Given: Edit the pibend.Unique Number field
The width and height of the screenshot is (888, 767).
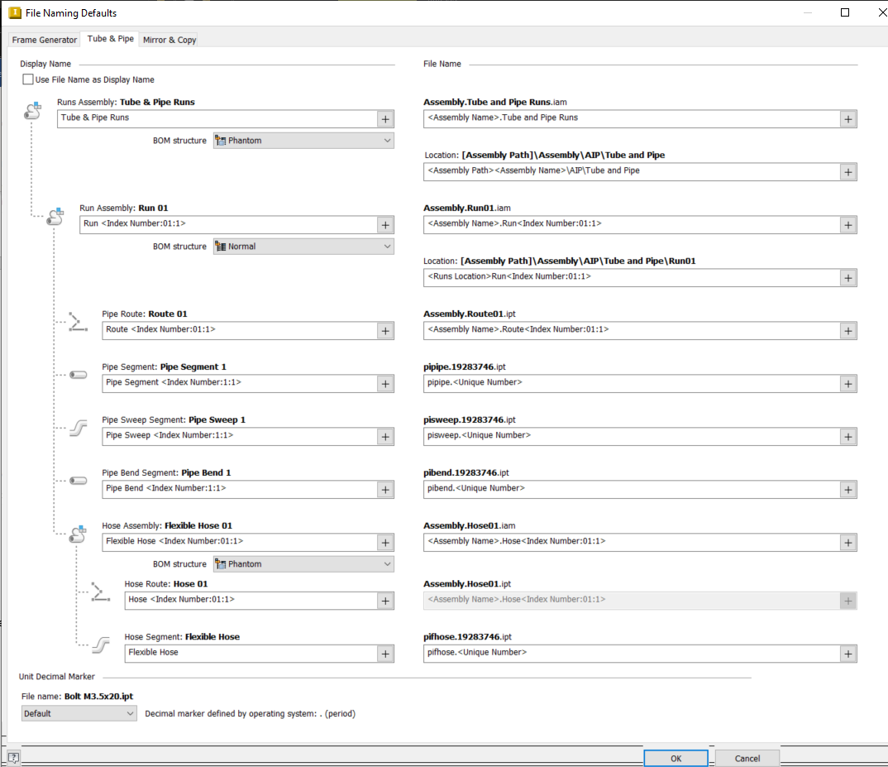Looking at the screenshot, I should pyautogui.click(x=632, y=490).
